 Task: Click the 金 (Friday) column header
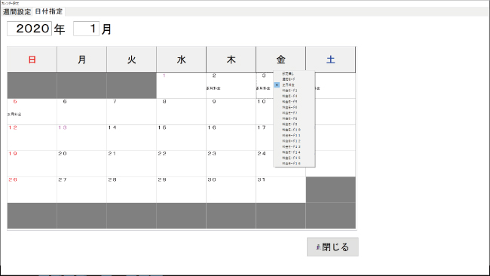coord(280,60)
